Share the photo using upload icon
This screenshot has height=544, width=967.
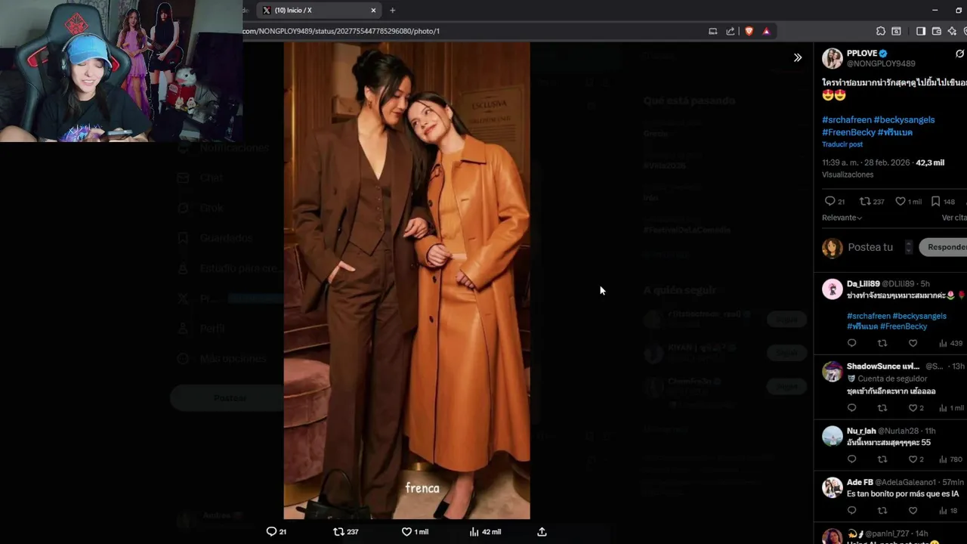pyautogui.click(x=542, y=532)
